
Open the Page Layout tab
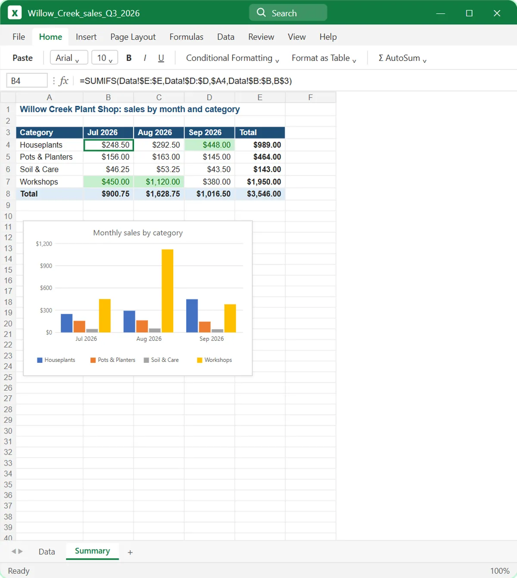coord(133,37)
